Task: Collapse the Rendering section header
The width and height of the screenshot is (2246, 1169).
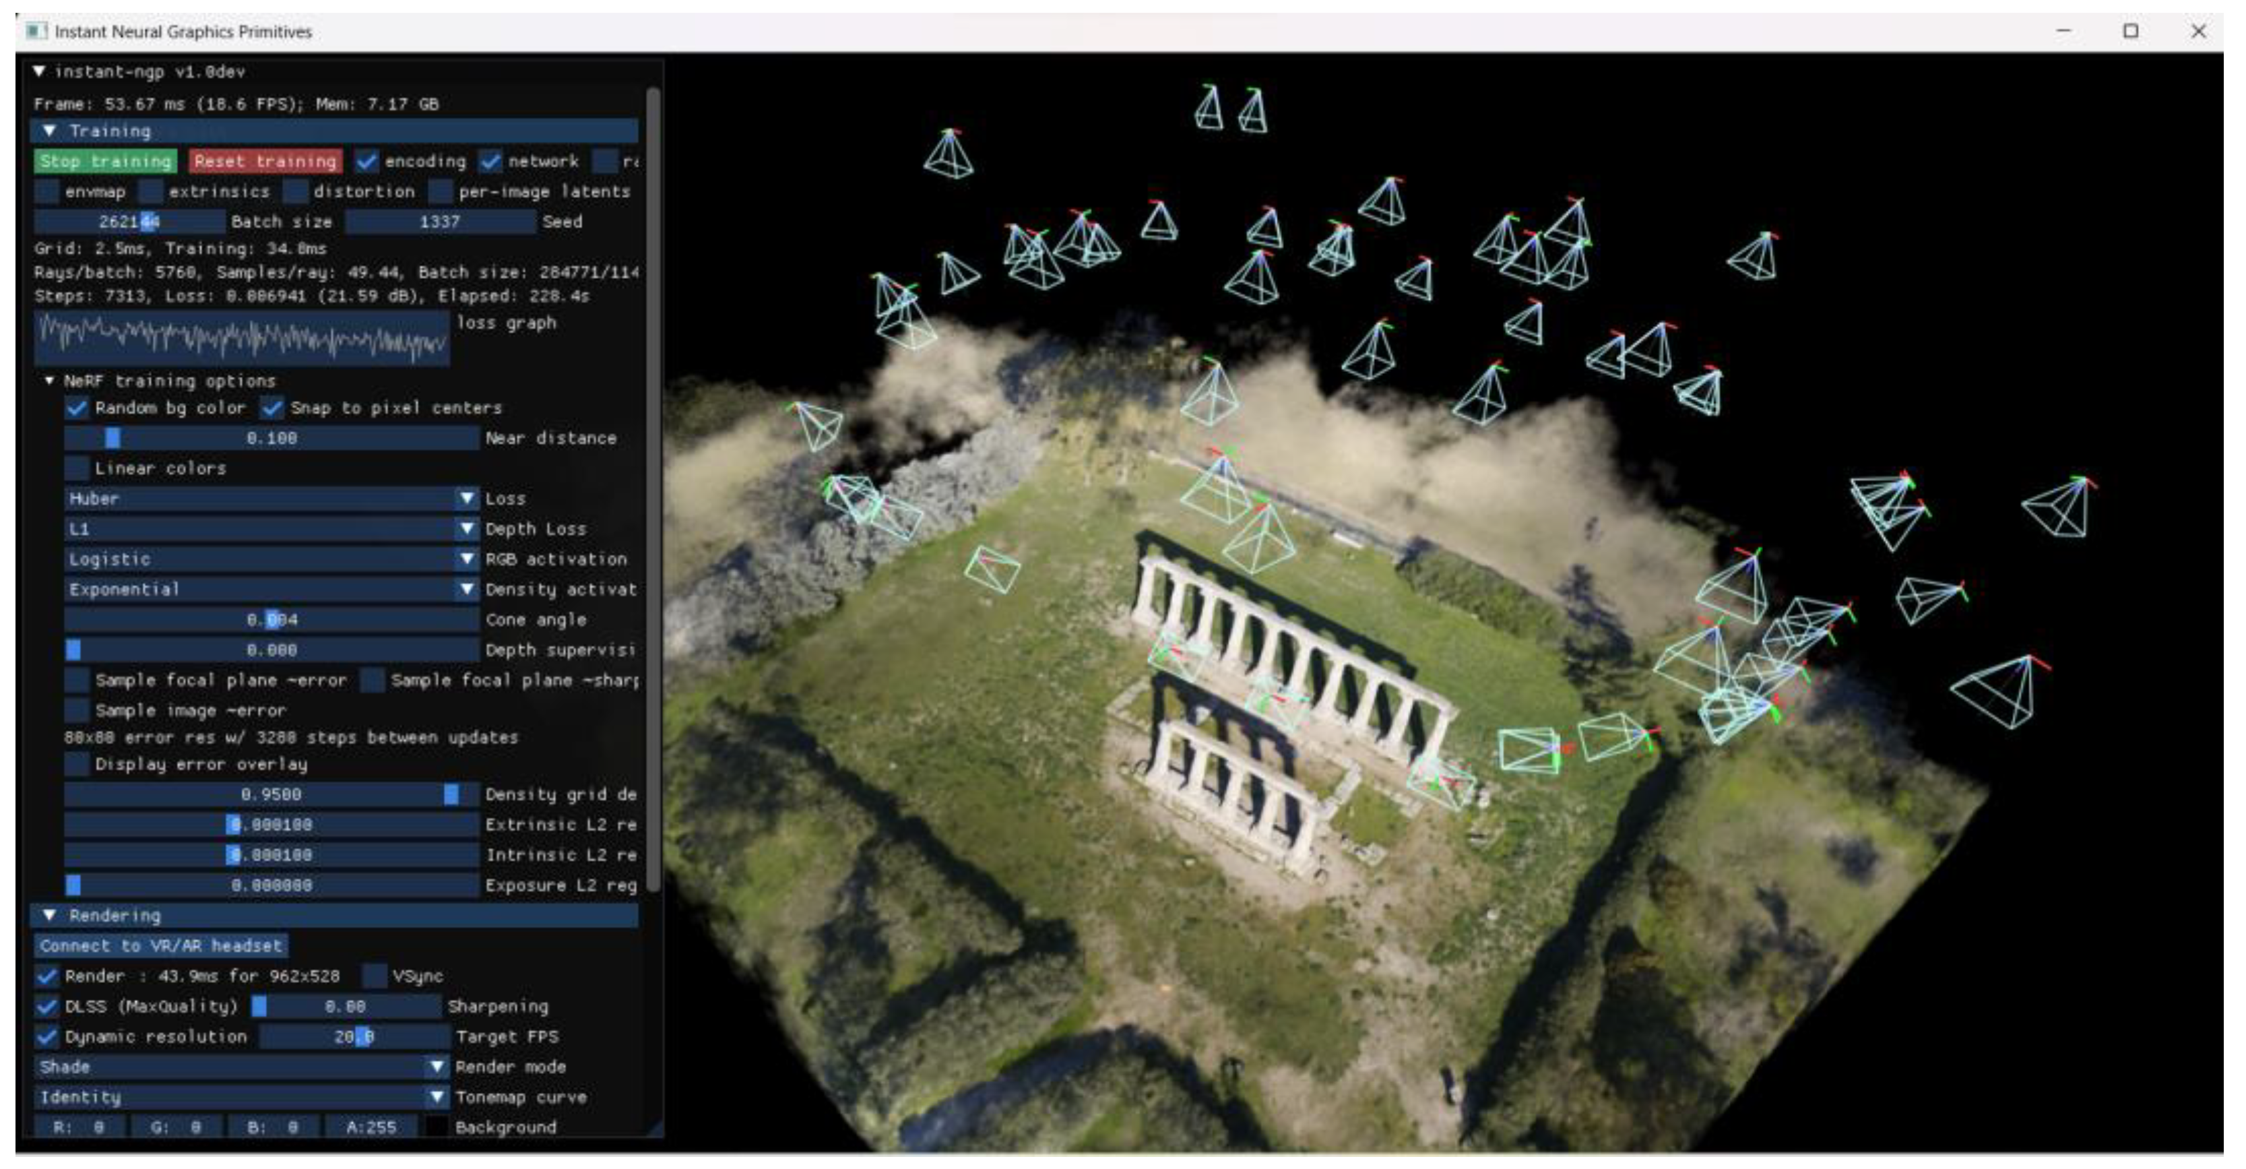Action: [50, 916]
